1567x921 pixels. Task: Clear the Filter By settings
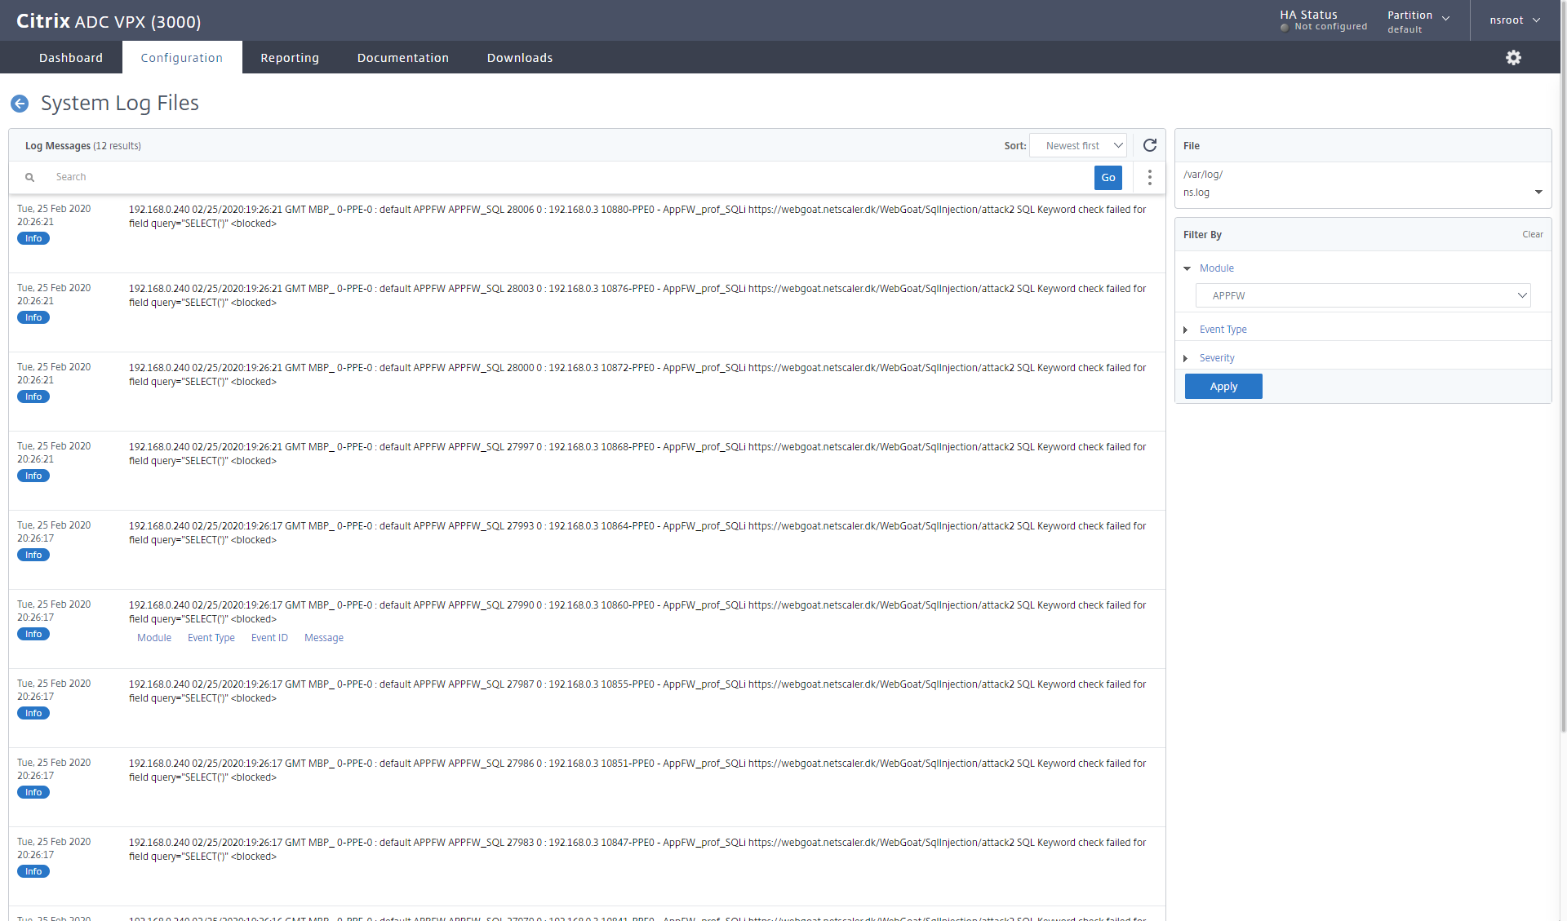coord(1533,234)
